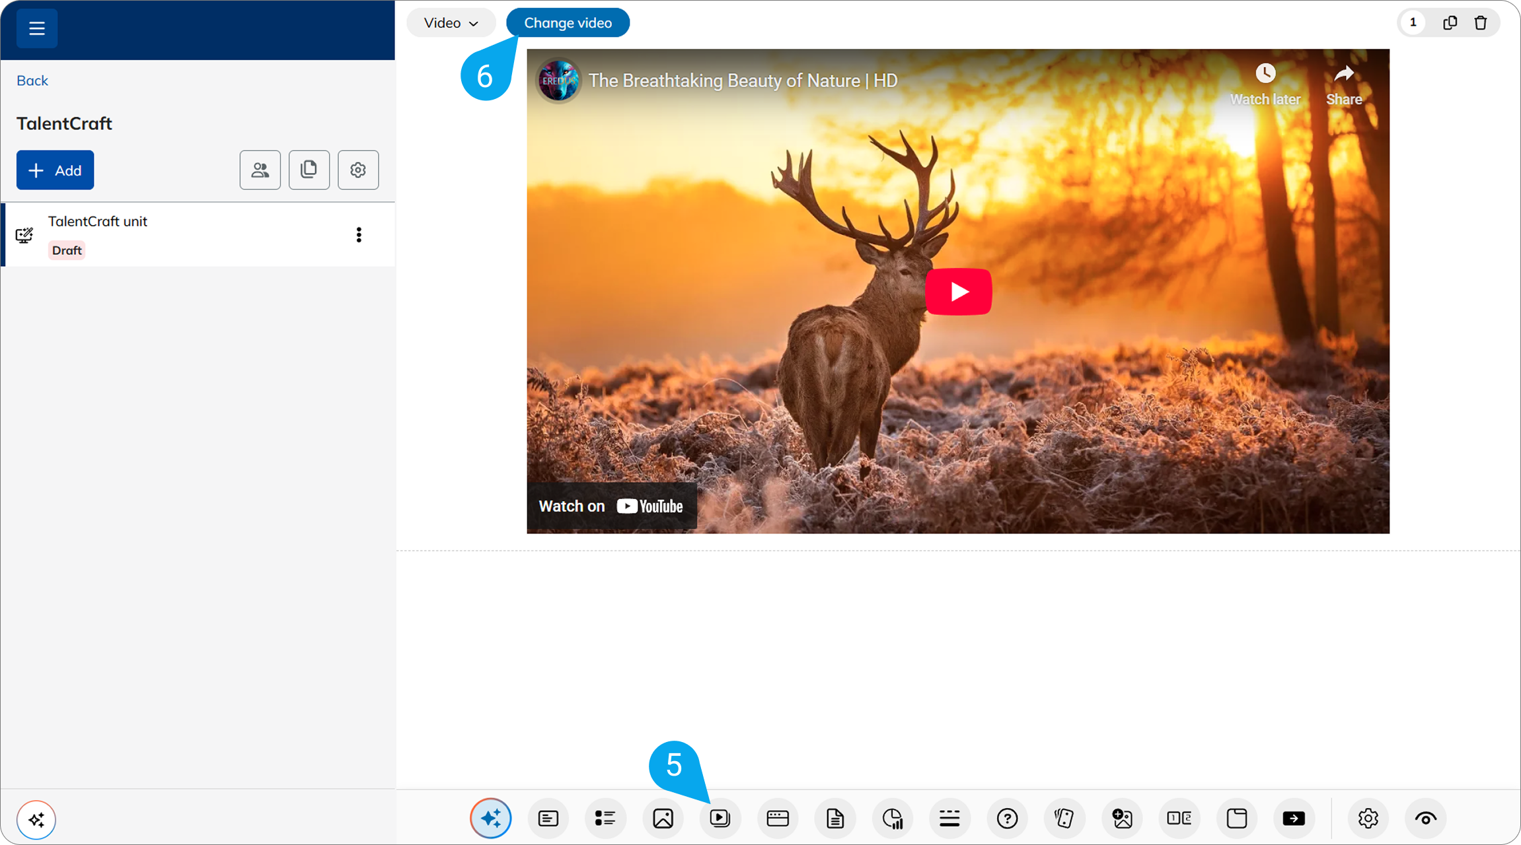The image size is (1521, 845).
Task: Open the Video block type dropdown
Action: [451, 22]
